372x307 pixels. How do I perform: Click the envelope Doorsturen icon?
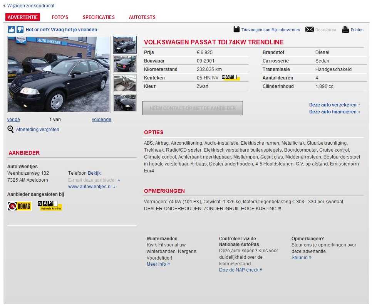tap(309, 29)
